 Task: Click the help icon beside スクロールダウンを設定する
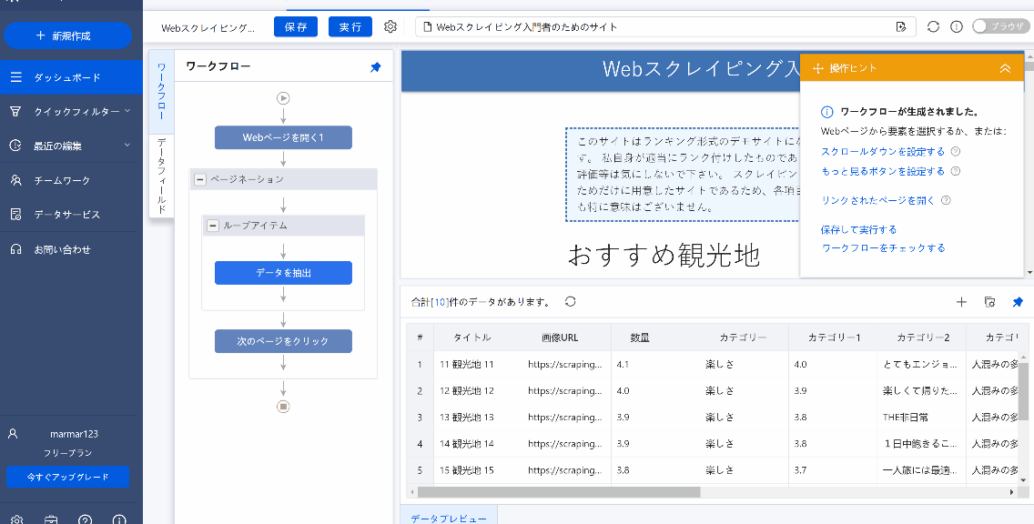coord(956,152)
